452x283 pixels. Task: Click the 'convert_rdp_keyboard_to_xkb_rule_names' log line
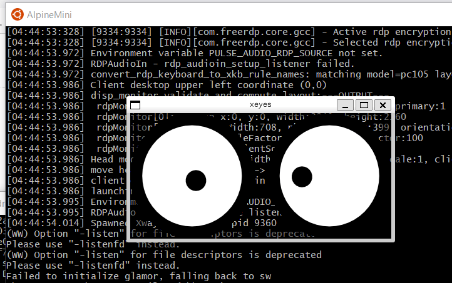coord(229,74)
